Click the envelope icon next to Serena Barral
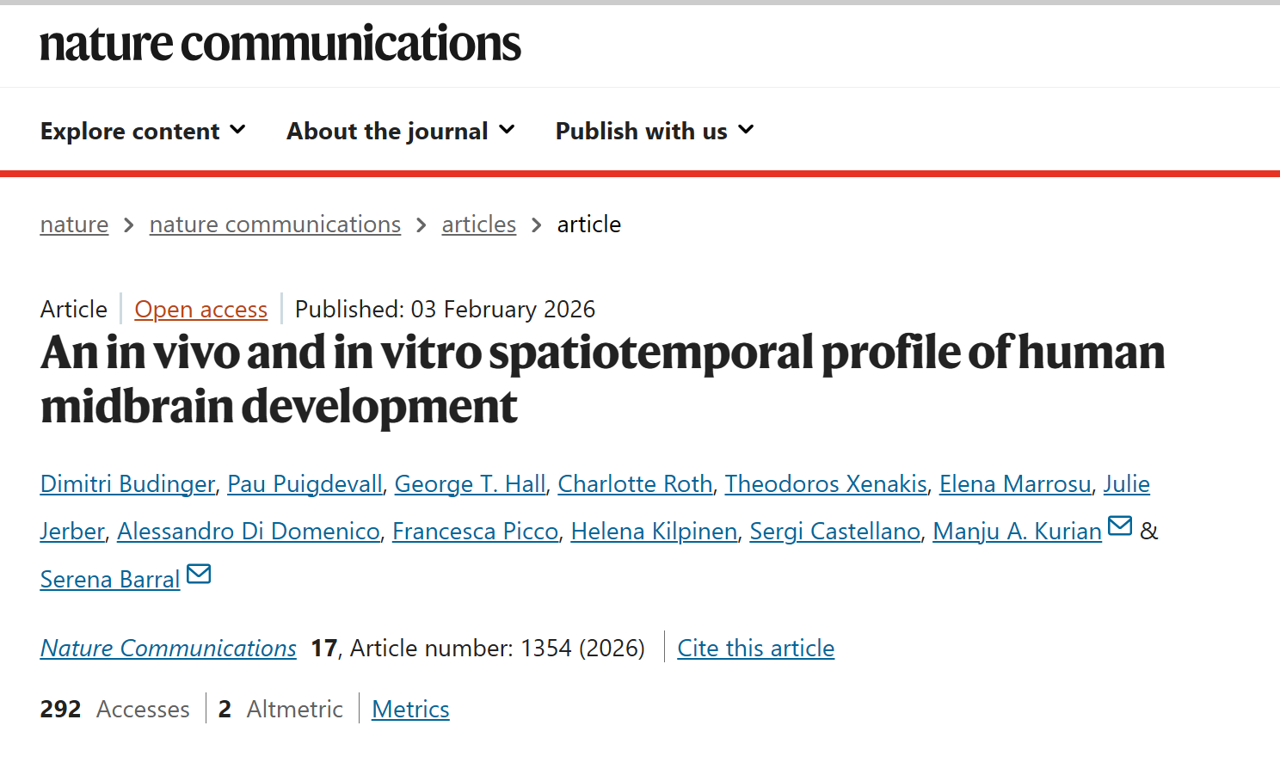This screenshot has height=781, width=1280. (199, 574)
